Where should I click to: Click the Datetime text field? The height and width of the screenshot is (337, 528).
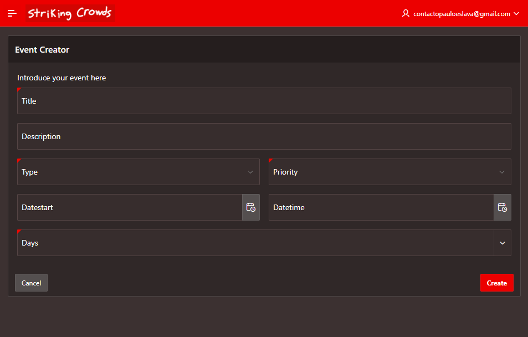[x=381, y=207]
